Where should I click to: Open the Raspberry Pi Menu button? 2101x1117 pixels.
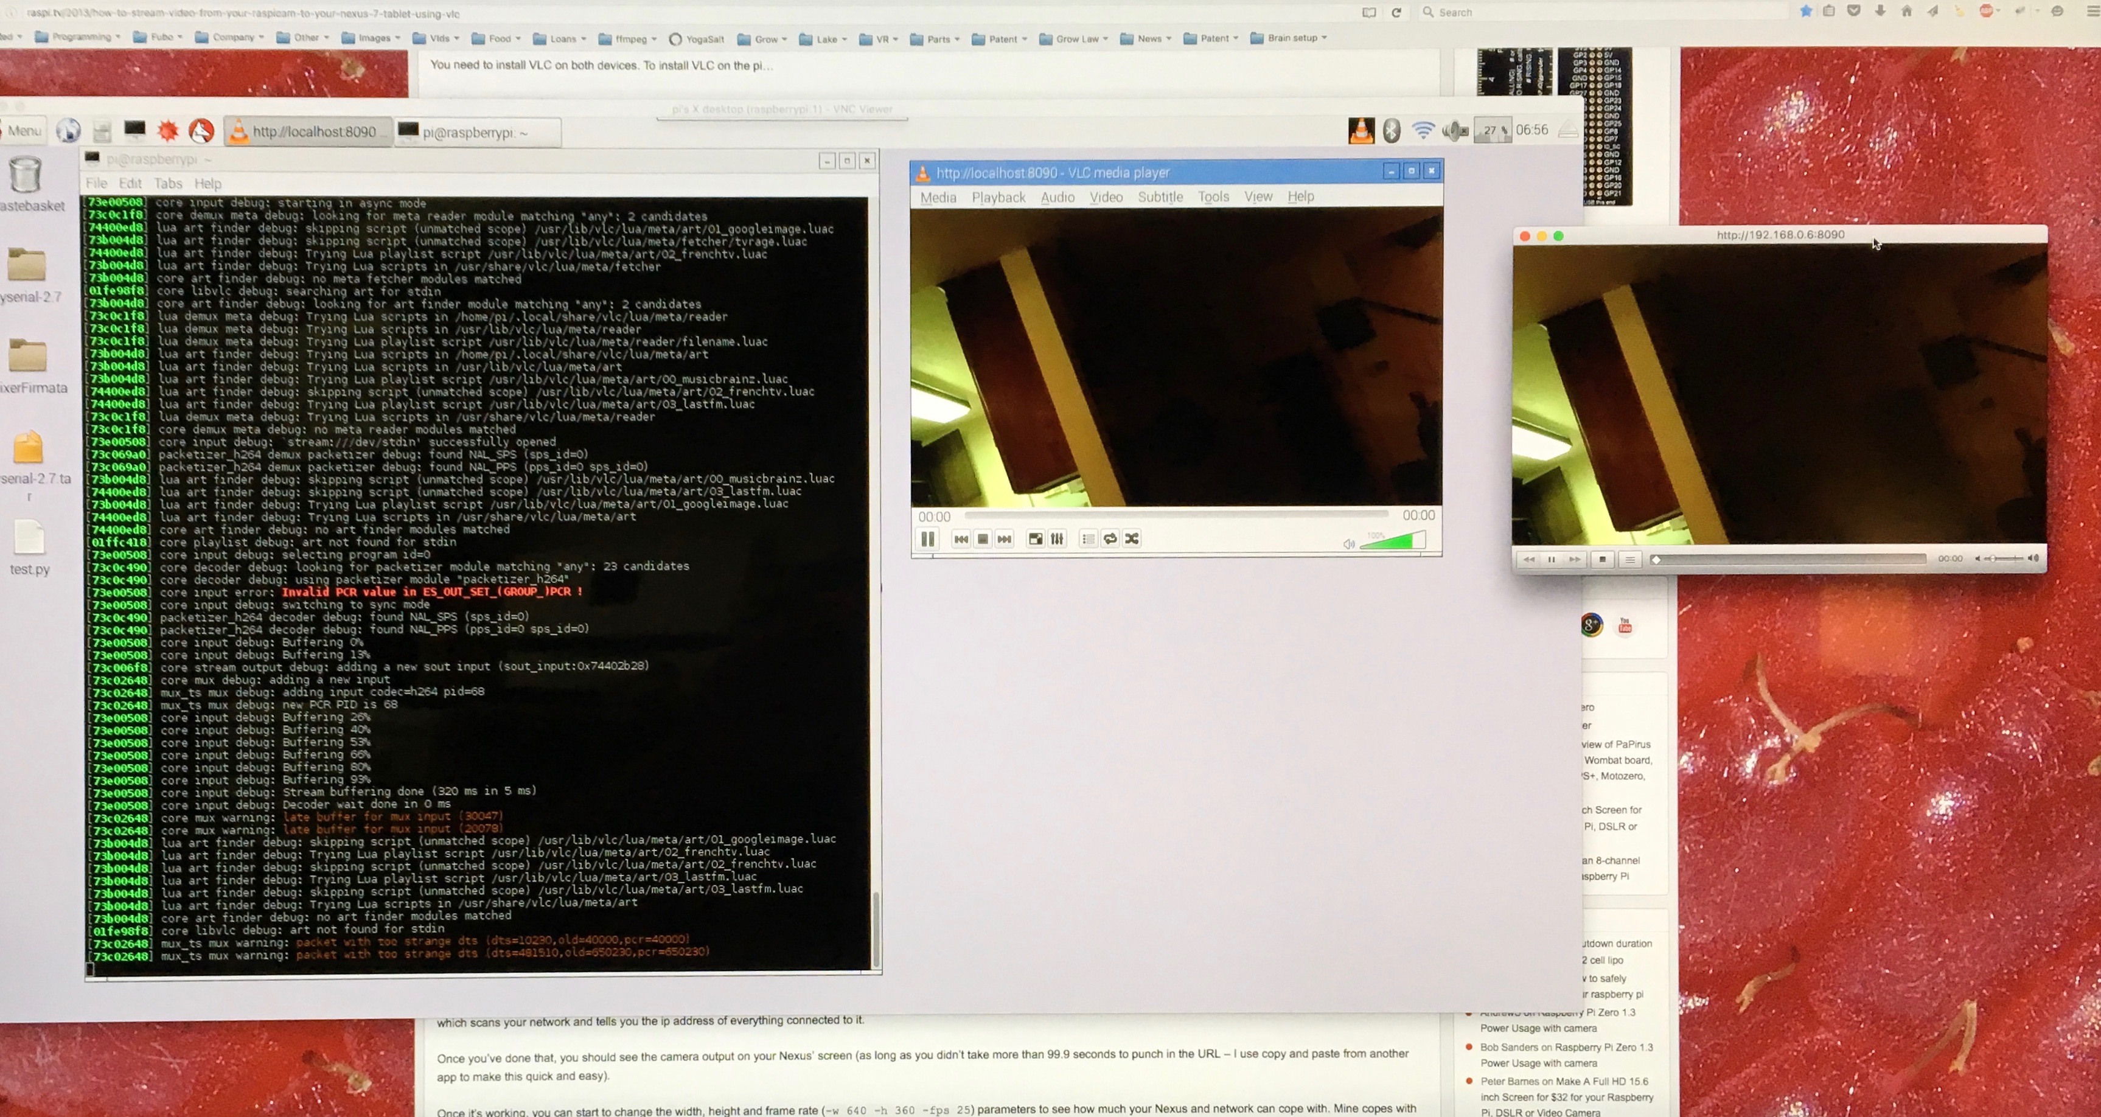click(x=23, y=130)
